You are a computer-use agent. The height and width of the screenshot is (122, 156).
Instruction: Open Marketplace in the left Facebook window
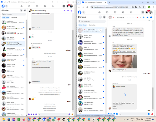[37, 6]
